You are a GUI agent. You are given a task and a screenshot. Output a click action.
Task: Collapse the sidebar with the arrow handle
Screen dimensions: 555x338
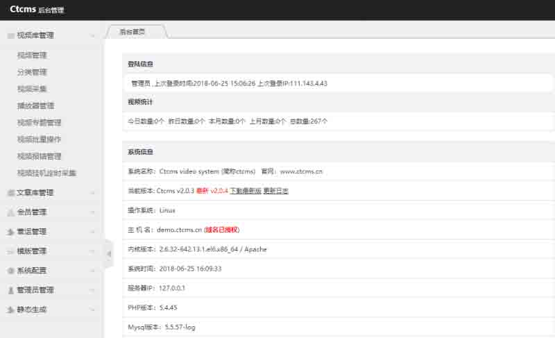[x=108, y=254]
